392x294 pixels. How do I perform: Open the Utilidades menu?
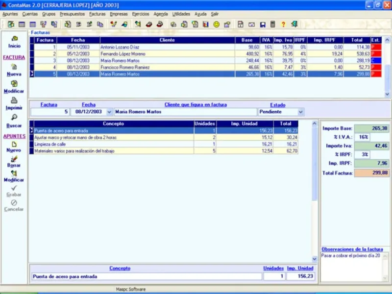point(181,14)
